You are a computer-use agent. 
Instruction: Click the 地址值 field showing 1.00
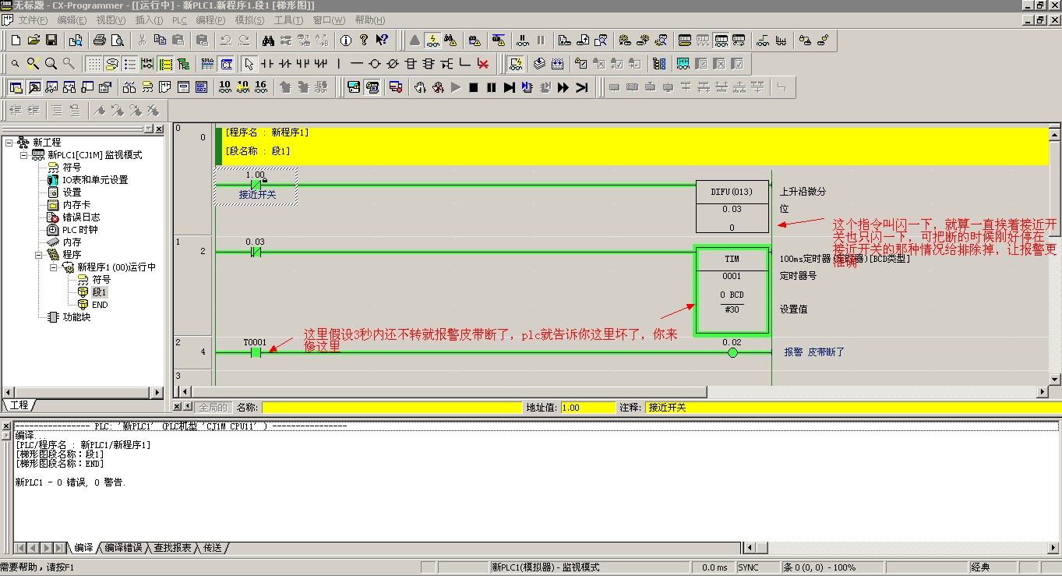[x=587, y=407]
